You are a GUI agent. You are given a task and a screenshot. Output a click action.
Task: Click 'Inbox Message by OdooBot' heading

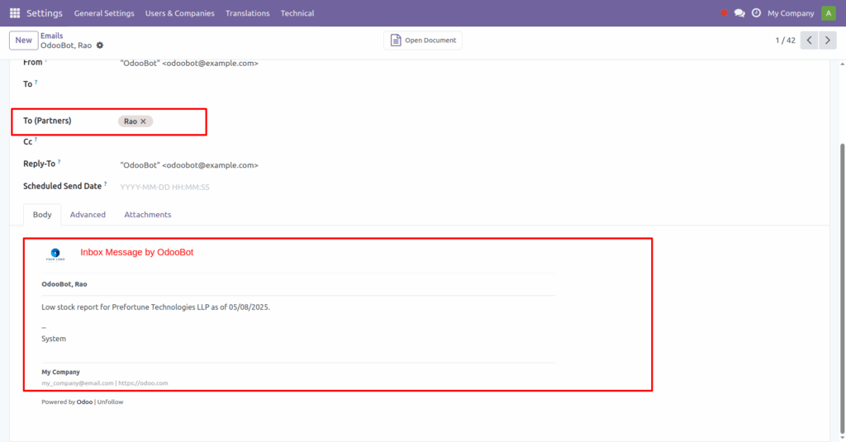137,252
